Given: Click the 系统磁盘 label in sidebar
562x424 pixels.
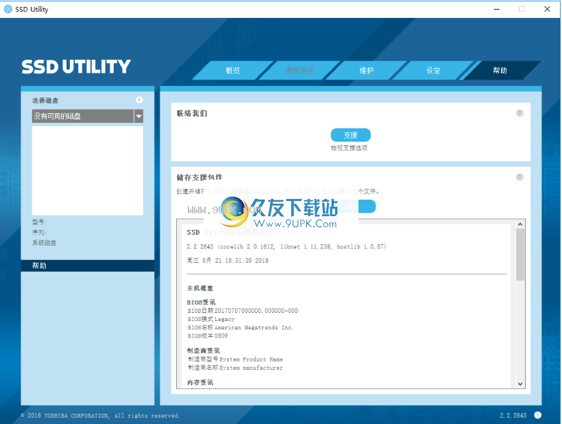Looking at the screenshot, I should coord(44,243).
